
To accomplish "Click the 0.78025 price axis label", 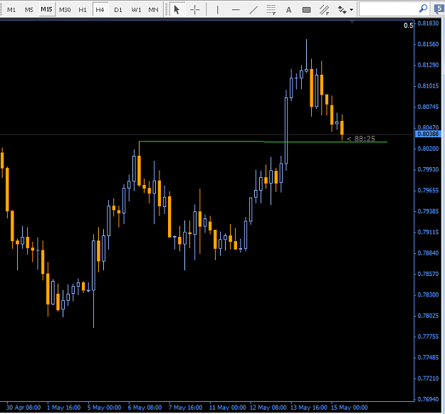I will (x=428, y=316).
